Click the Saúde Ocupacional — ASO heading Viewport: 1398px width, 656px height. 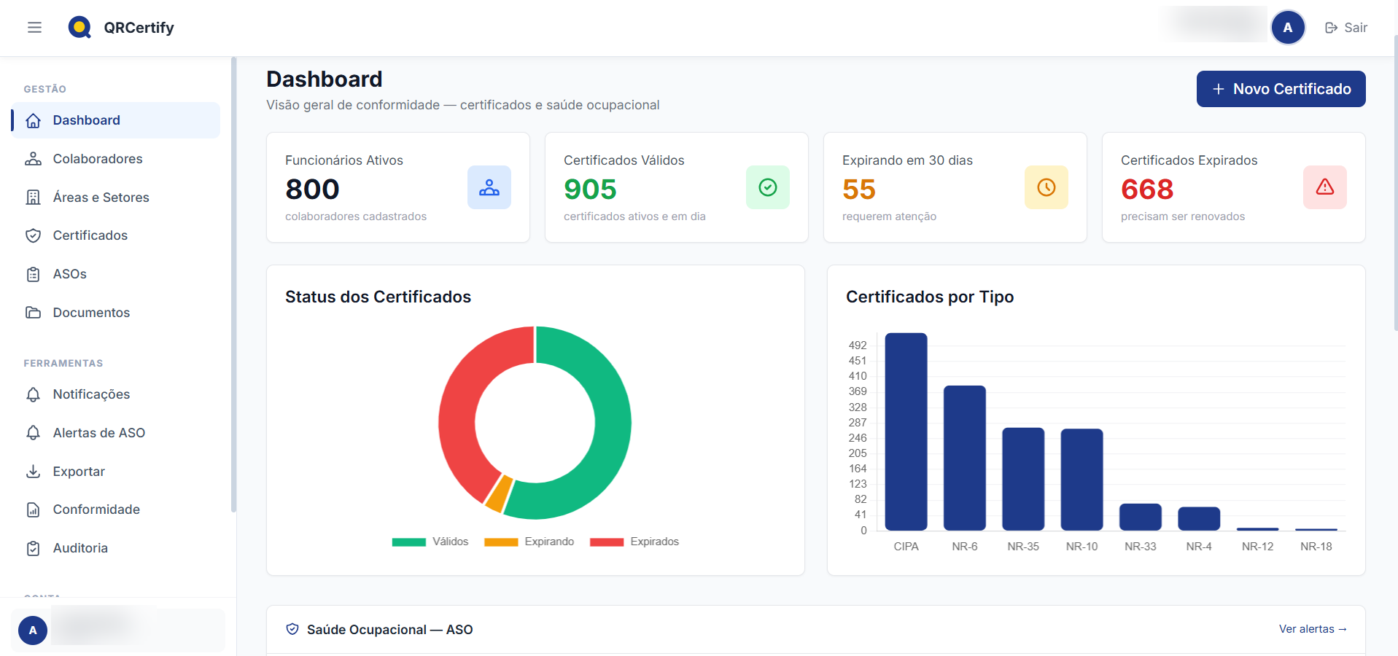coord(389,630)
